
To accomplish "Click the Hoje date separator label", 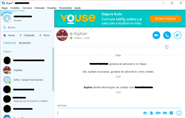I will click(118, 55).
